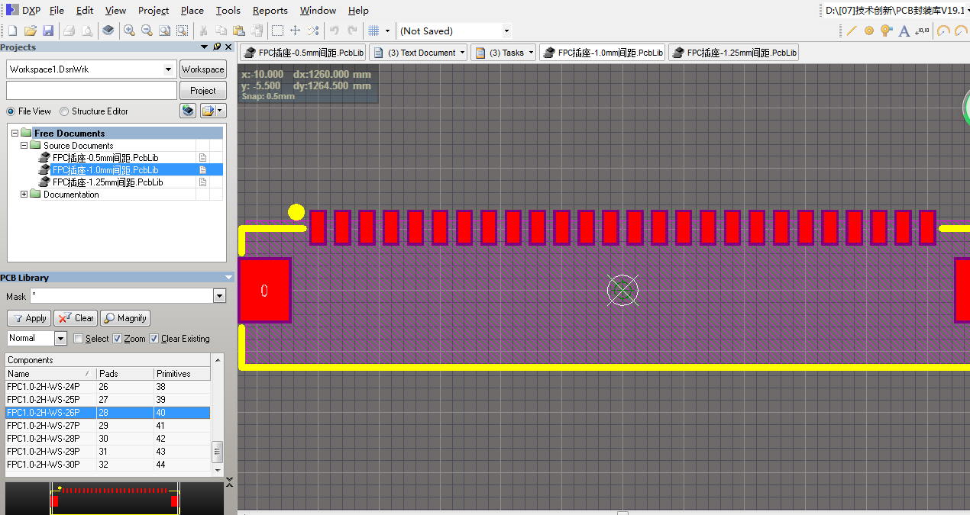Image resolution: width=970 pixels, height=515 pixels.
Task: Open the (3) Text Document tab dropdown
Action: pyautogui.click(x=463, y=53)
